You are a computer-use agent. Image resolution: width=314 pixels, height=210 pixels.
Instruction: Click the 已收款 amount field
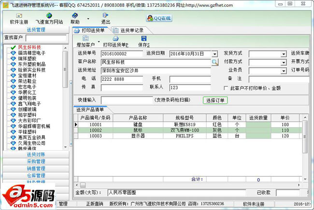click(287, 193)
